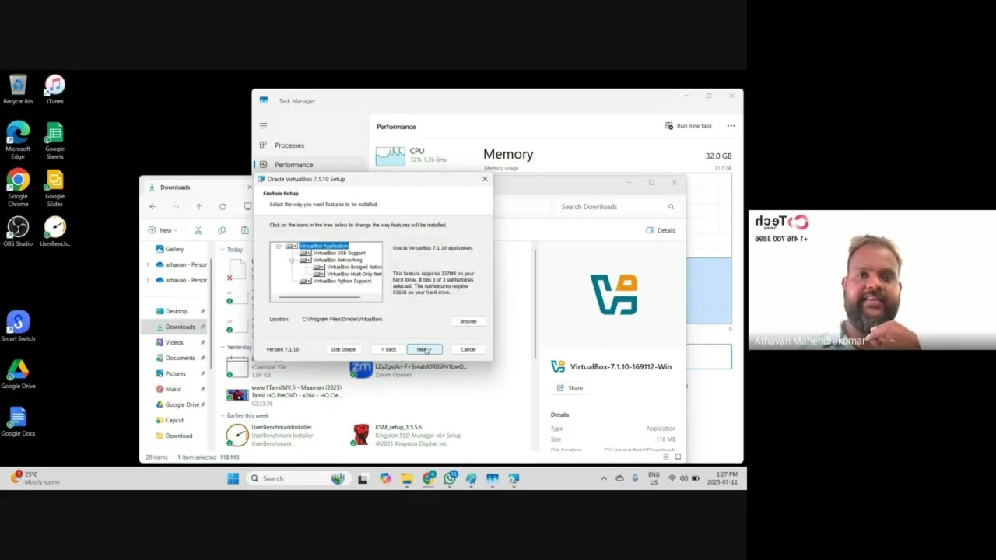Click the Cut scissors icon in File Explorer
The height and width of the screenshot is (560, 996).
[x=198, y=230]
